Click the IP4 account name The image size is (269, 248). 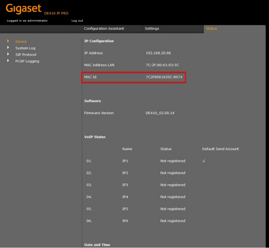[125, 197]
